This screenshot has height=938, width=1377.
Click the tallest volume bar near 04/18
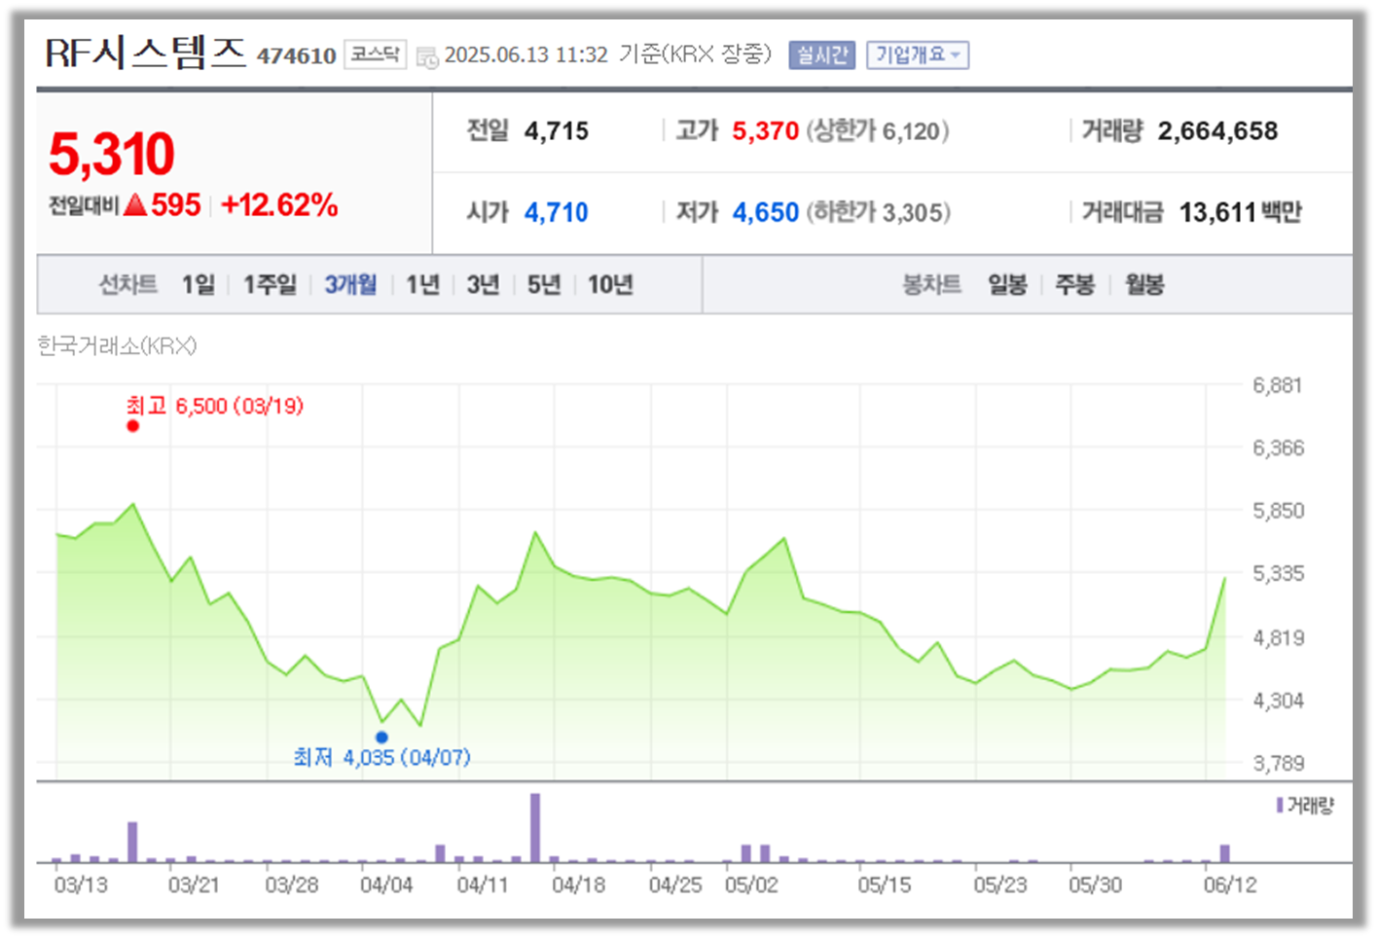(535, 828)
